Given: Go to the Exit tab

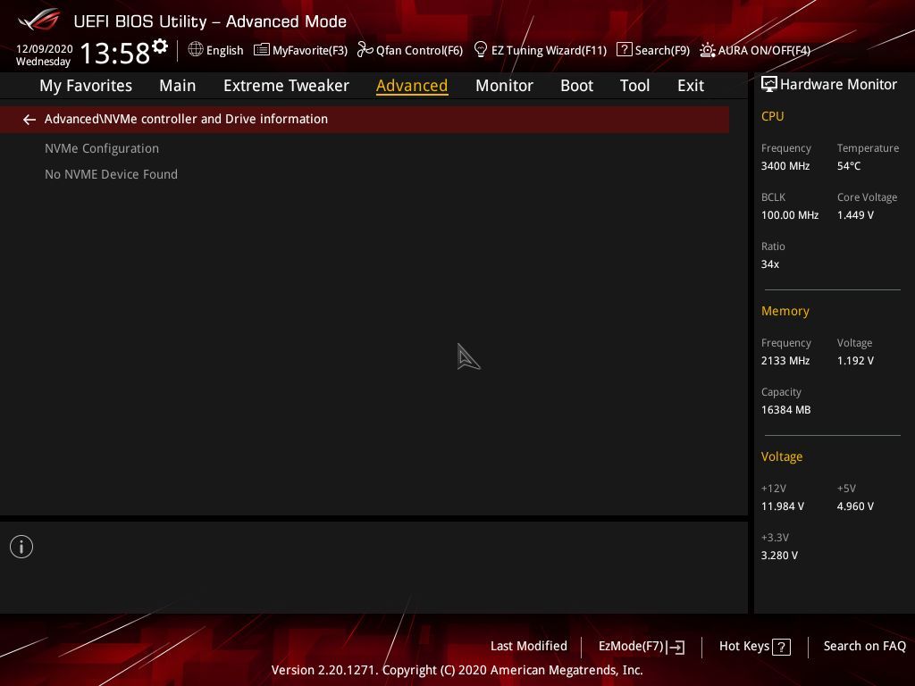Looking at the screenshot, I should 691,86.
